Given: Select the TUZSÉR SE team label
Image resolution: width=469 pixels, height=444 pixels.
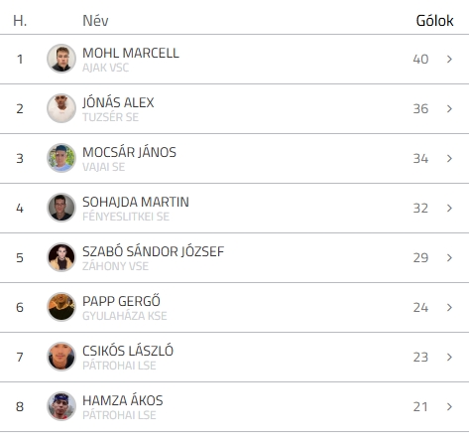Looking at the screenshot, I should 110,117.
